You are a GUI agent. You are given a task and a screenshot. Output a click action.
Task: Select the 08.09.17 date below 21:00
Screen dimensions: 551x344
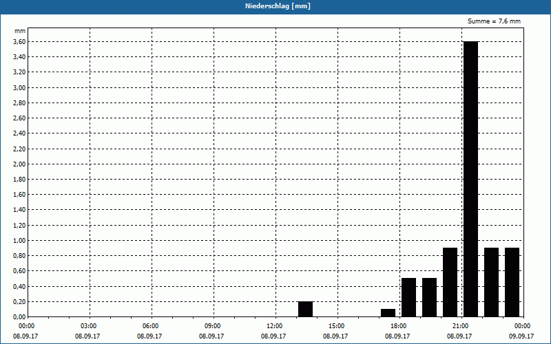tap(459, 336)
